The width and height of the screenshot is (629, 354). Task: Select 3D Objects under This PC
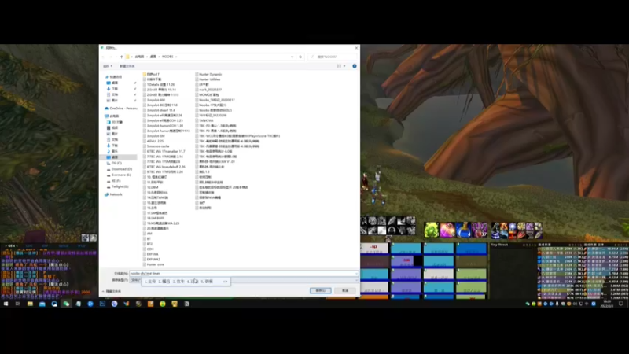point(115,122)
